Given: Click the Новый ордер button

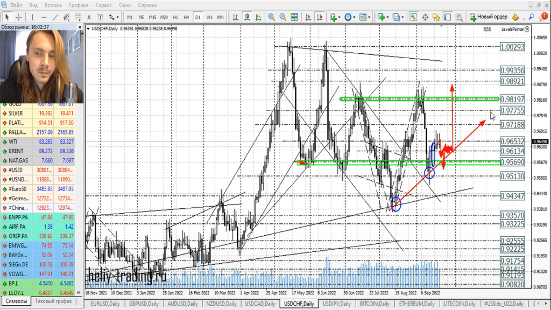Looking at the screenshot, I should [x=489, y=17].
